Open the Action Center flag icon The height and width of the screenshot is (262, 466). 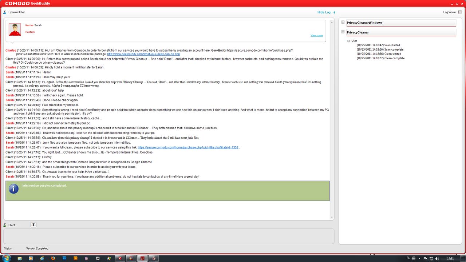[425, 258]
